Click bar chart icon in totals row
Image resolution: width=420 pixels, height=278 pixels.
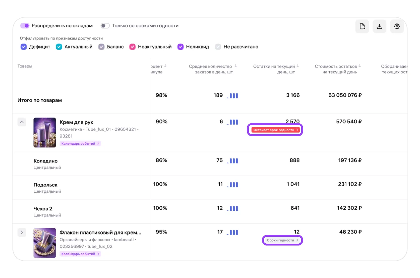pyautogui.click(x=232, y=96)
